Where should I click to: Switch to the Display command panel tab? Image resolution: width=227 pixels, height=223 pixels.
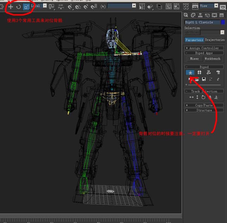214,15
